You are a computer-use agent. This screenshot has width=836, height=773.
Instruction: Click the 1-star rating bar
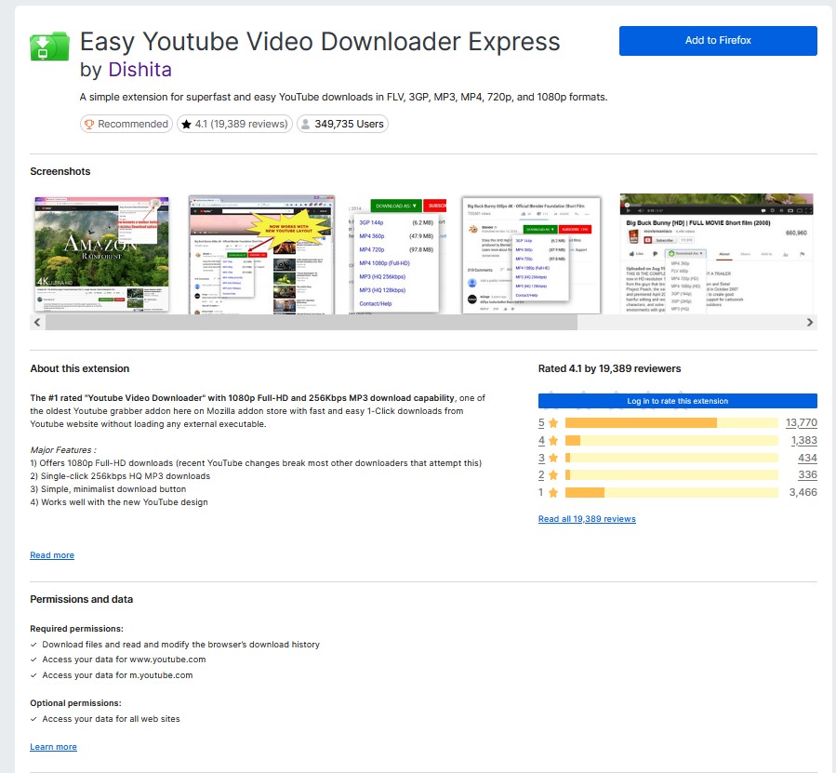[x=671, y=492]
